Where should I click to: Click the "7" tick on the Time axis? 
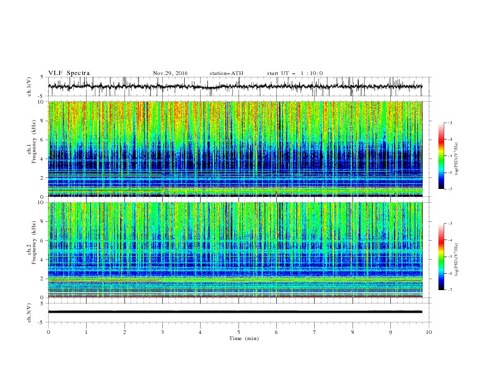point(315,332)
